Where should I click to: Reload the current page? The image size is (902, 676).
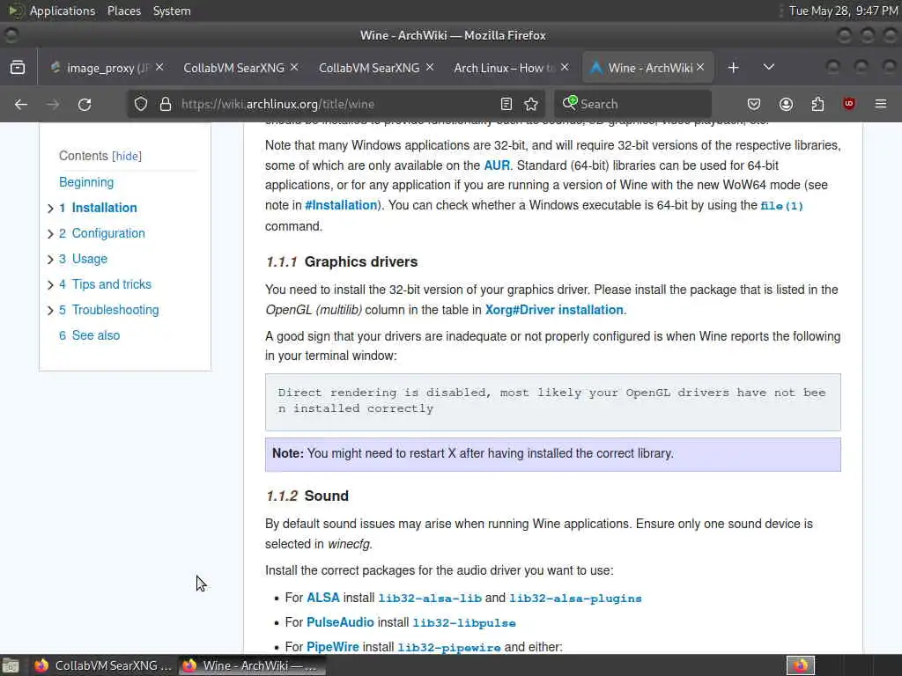pos(85,104)
